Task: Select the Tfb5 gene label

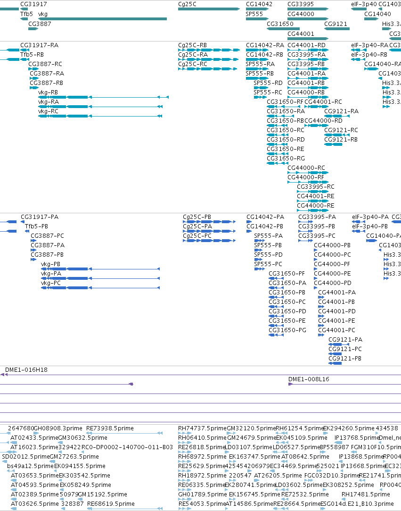Action: [x=26, y=14]
